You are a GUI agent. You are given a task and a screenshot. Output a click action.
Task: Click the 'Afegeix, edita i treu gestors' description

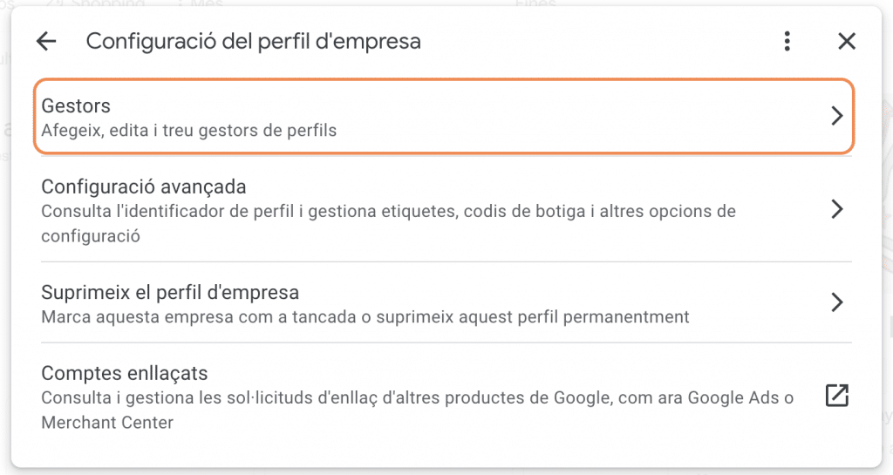point(189,130)
